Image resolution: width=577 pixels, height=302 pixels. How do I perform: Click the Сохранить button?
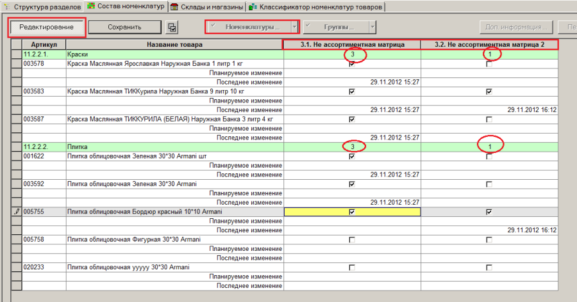[124, 27]
